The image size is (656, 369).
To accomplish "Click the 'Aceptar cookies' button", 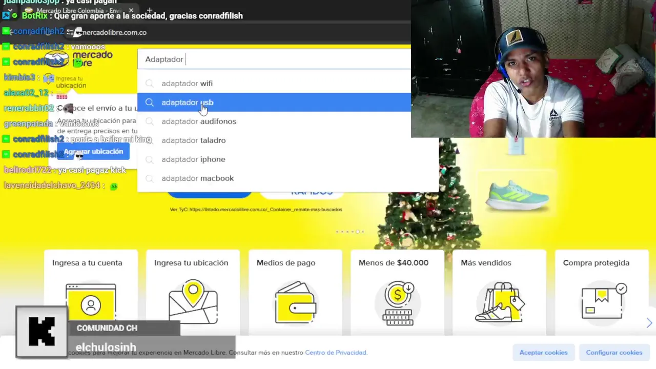I will pos(543,353).
